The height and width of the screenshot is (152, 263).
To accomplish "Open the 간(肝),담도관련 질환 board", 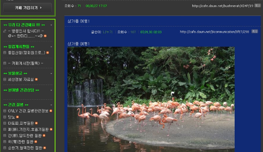I will coord(25,136).
